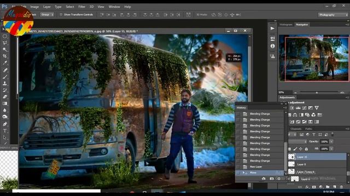Image resolution: width=350 pixels, height=196 pixels.
Task: Select the Clone Stamp tool
Action: (x=5, y=83)
